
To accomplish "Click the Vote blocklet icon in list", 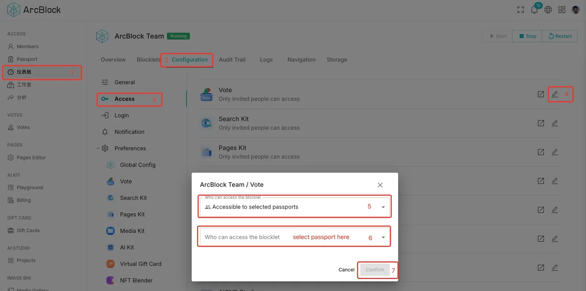I will coord(207,94).
